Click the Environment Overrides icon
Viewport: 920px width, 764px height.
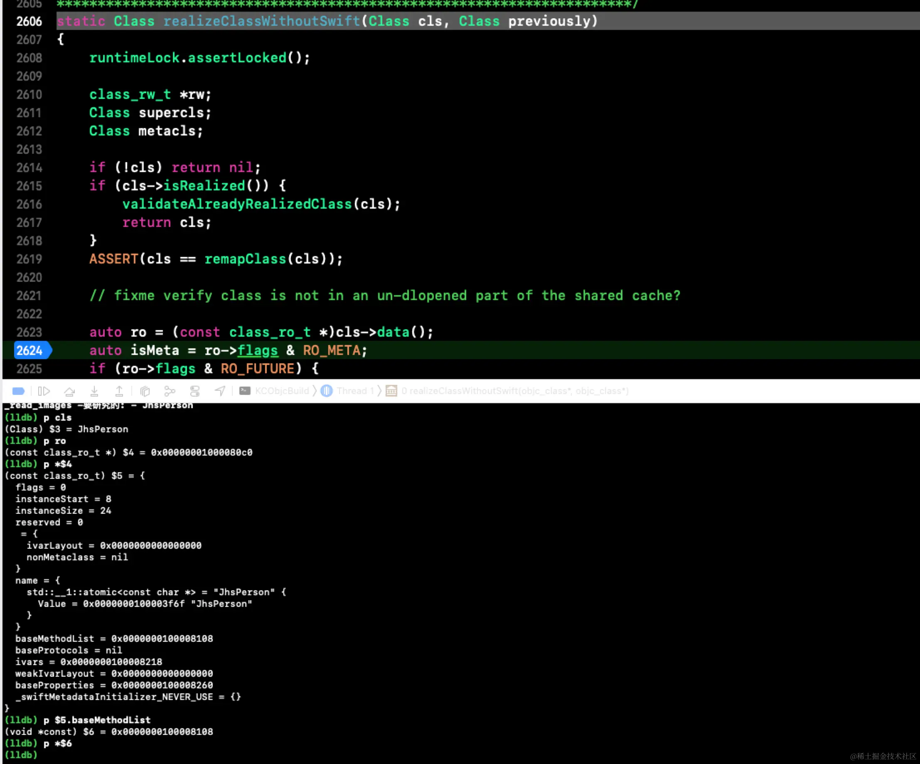195,391
